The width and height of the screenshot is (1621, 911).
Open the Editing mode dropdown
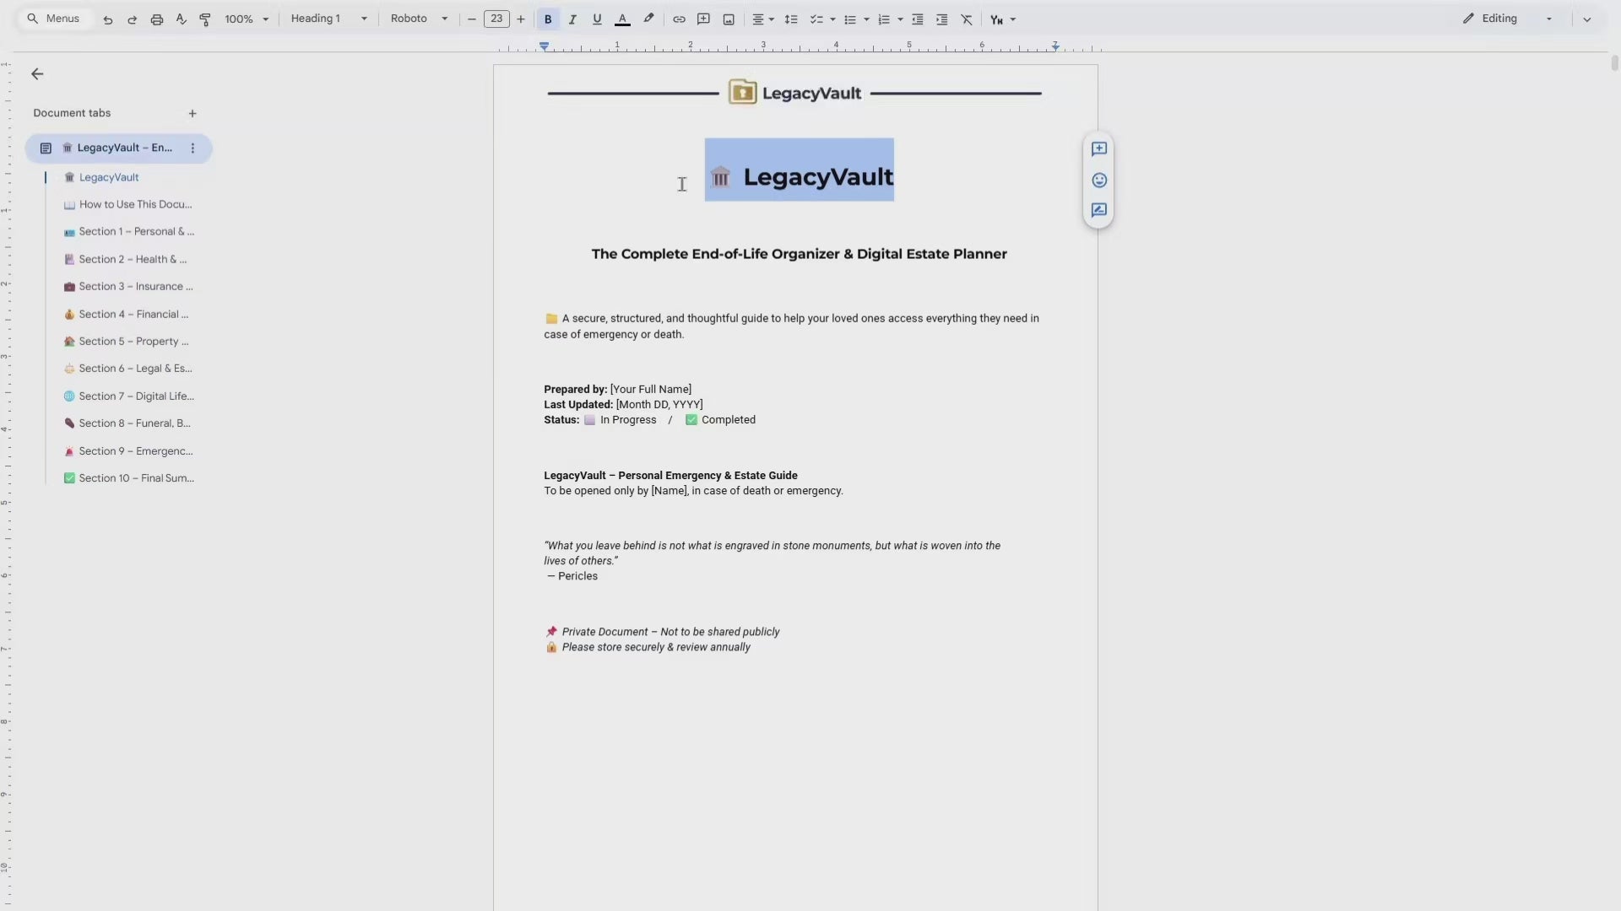(x=1508, y=19)
